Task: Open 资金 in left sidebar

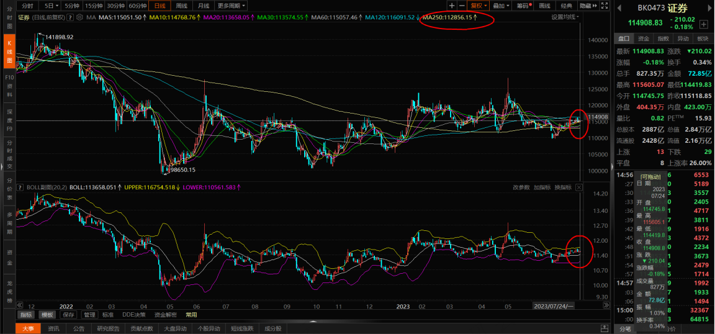Action: 9,258
